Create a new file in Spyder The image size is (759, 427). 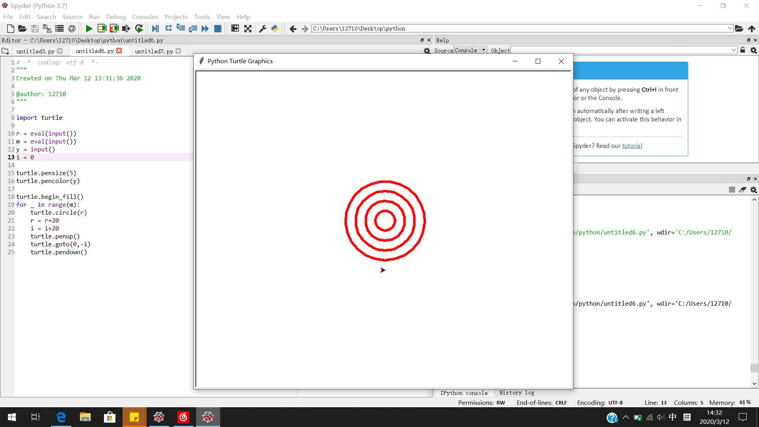pyautogui.click(x=11, y=28)
